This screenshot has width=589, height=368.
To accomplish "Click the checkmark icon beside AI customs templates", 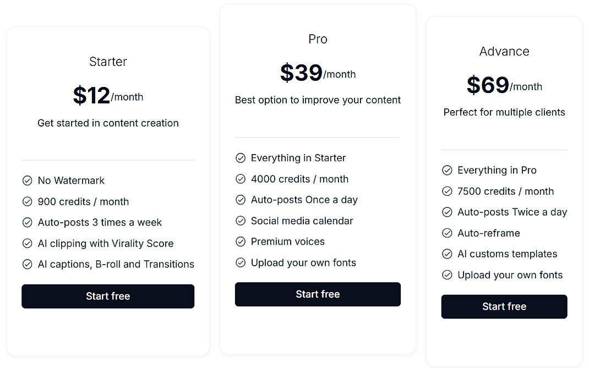I will 447,254.
